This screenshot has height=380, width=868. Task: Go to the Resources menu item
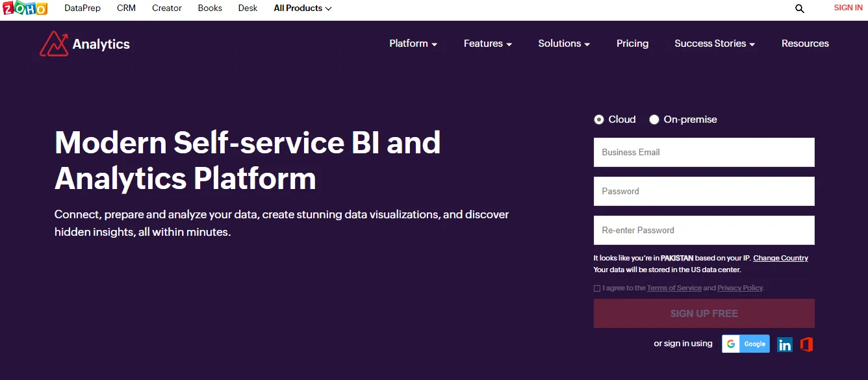[805, 44]
